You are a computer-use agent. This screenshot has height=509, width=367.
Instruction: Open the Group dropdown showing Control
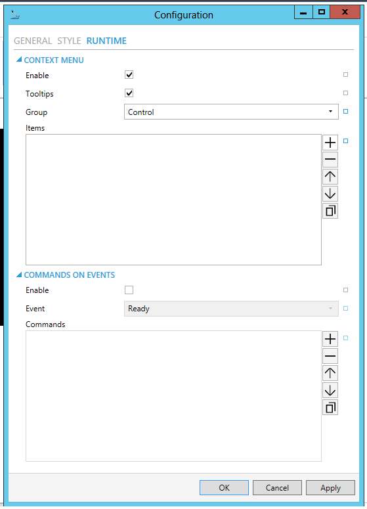point(231,112)
